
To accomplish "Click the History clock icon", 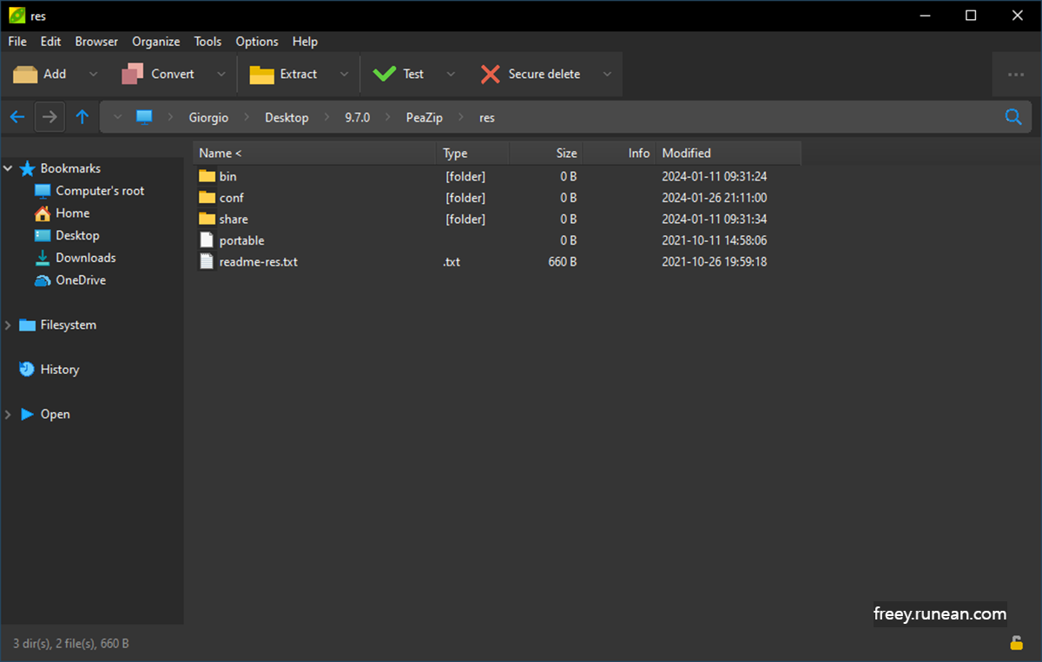I will (26, 370).
